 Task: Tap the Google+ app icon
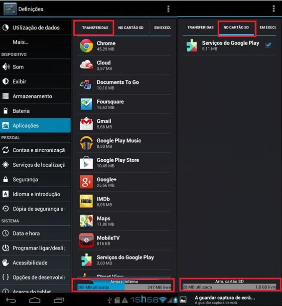pos(86,182)
